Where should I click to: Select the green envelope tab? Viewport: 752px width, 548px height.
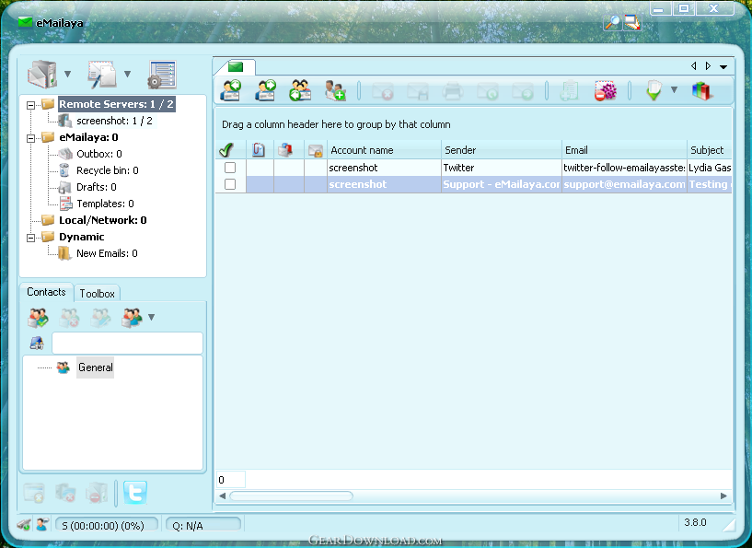[x=235, y=66]
